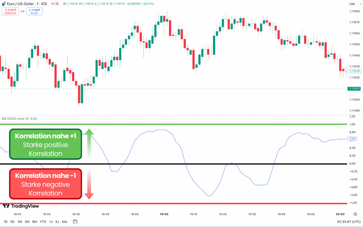The width and height of the screenshot is (363, 227).
Task: Open the go-to-date calendar icon
Action: pos(75,222)
